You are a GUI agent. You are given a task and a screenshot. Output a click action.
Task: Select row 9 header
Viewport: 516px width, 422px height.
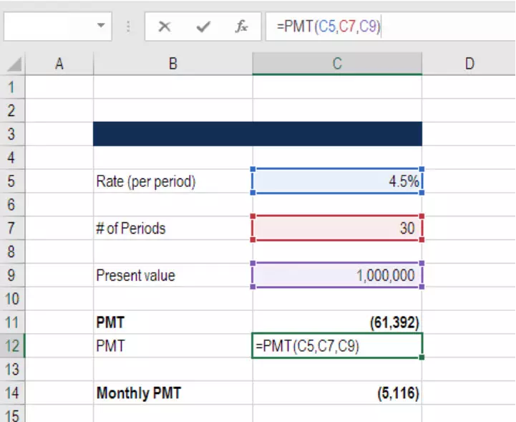click(x=12, y=275)
